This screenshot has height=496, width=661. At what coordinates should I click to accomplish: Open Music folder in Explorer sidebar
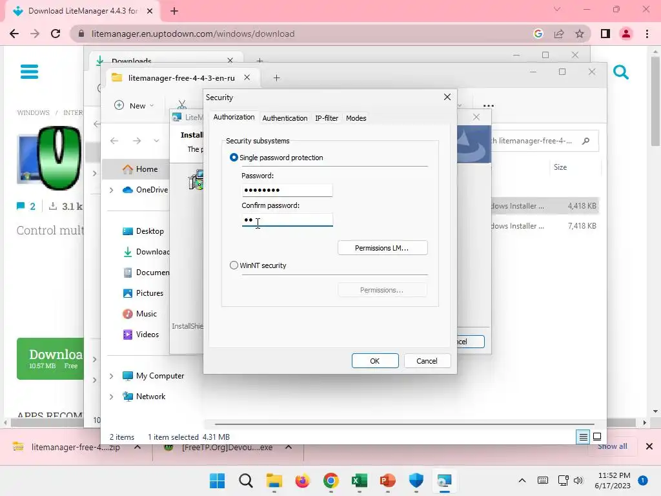[139, 314]
